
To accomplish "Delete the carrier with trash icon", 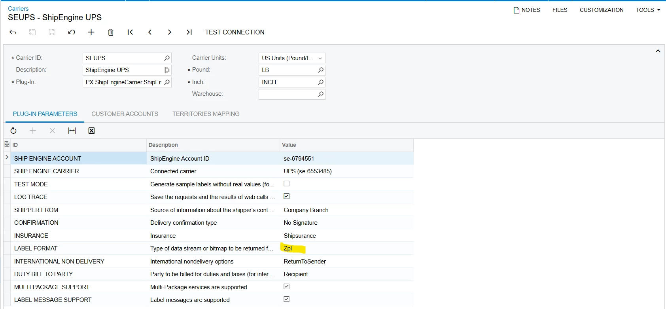I will click(111, 32).
